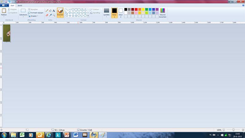Select the Magnifier tool
The width and height of the screenshot is (245, 138).
coord(54,15)
